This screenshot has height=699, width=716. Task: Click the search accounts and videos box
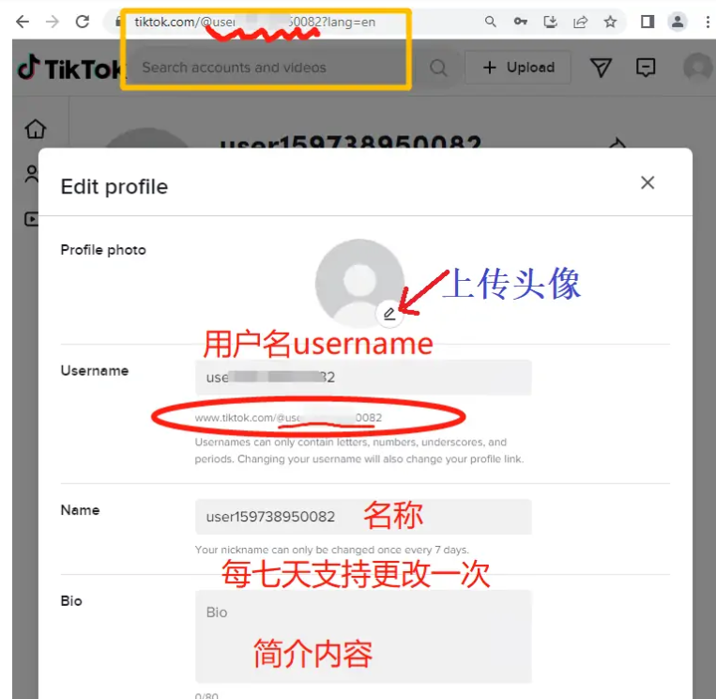[x=282, y=68]
